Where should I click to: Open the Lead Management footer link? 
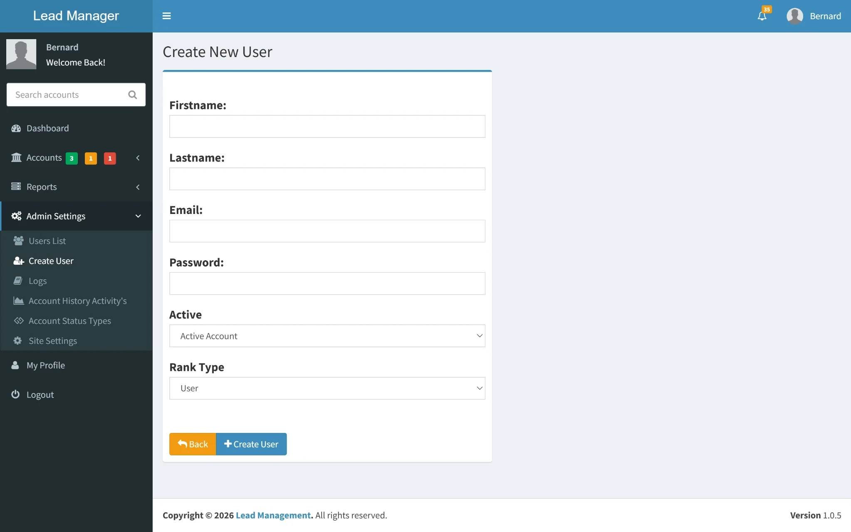(273, 515)
